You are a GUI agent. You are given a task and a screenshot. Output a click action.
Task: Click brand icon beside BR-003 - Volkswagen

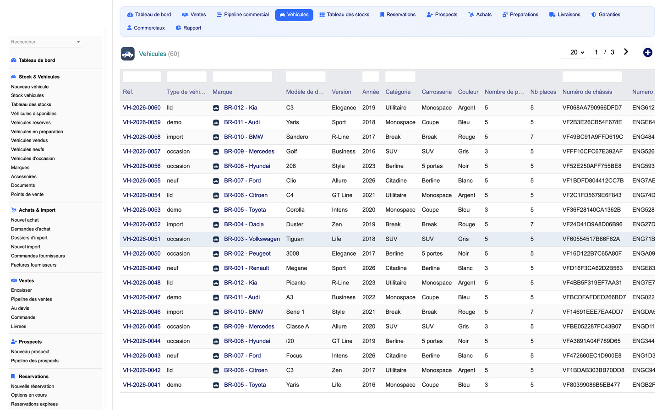click(x=216, y=239)
